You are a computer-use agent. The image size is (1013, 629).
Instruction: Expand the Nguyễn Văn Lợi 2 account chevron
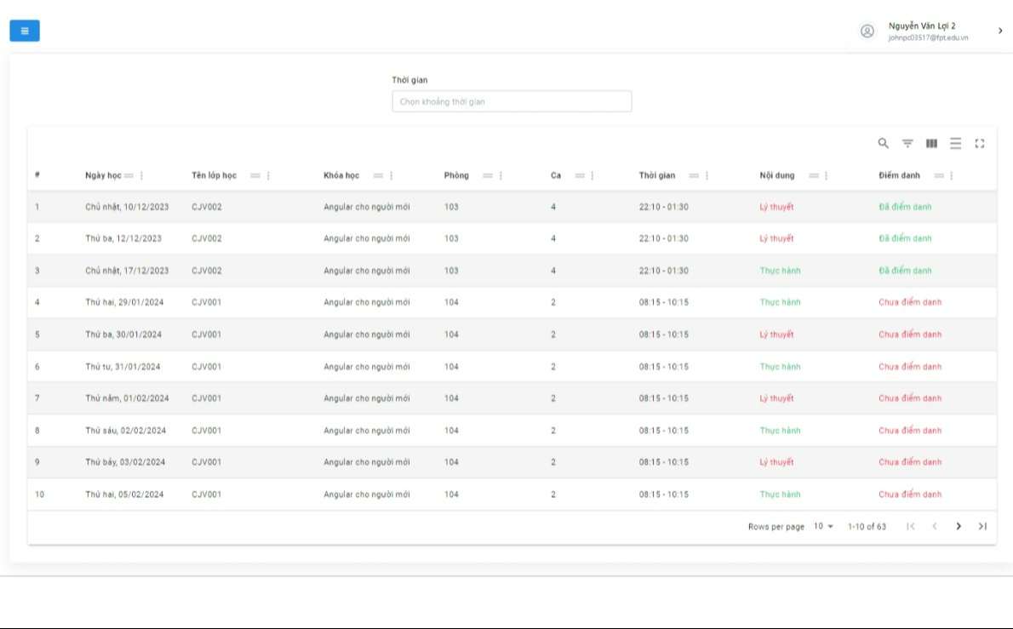pos(1000,31)
